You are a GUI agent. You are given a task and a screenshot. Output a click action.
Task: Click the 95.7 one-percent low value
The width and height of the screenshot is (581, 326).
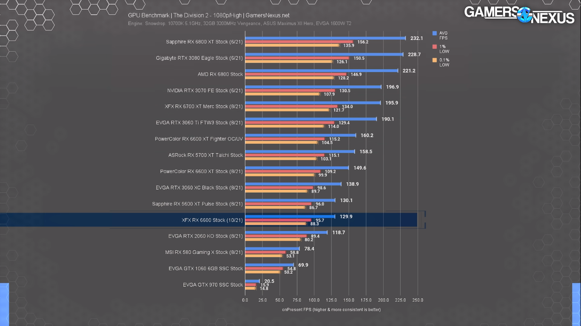pos(320,220)
